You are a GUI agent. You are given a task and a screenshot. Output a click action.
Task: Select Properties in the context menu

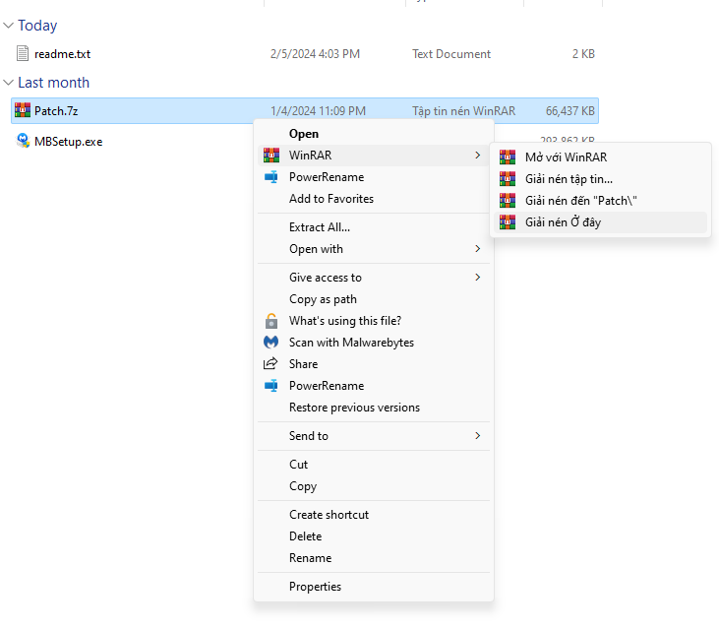(315, 587)
